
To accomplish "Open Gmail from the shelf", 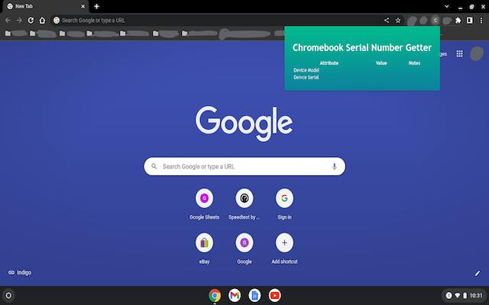I will tap(235, 295).
